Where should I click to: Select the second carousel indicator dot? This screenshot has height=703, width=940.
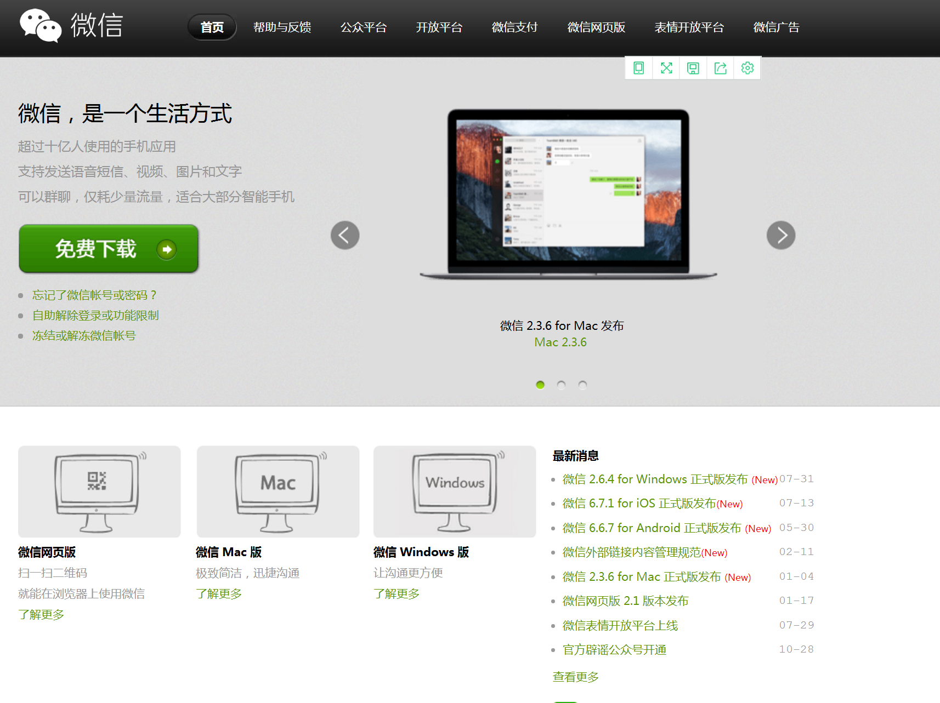[x=561, y=385]
